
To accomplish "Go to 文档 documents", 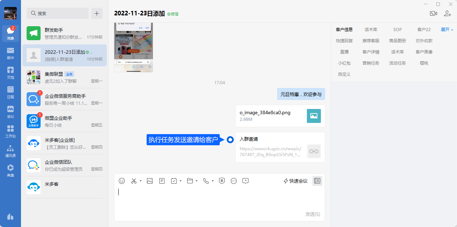I will coord(10,73).
